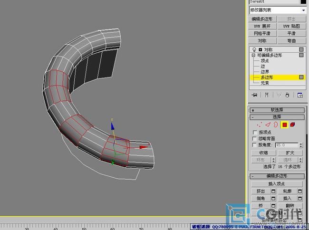The image size is (309, 230).
Task: Click the blue Z-axis arrow of gizmo
Action: pyautogui.click(x=113, y=126)
